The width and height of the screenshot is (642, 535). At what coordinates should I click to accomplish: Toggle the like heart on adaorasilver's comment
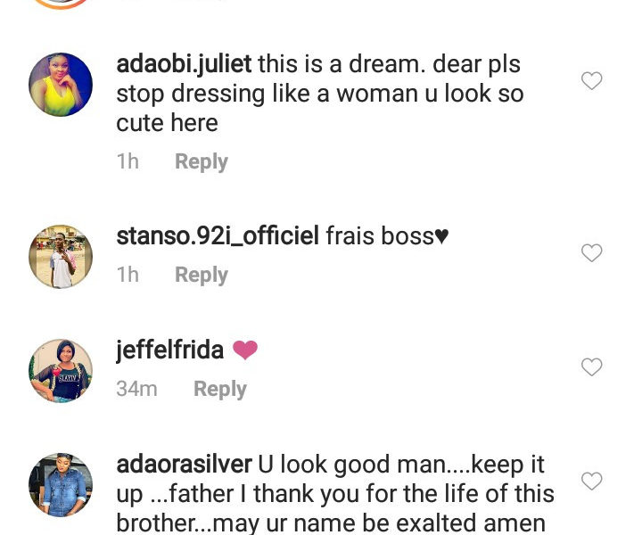[x=592, y=481]
